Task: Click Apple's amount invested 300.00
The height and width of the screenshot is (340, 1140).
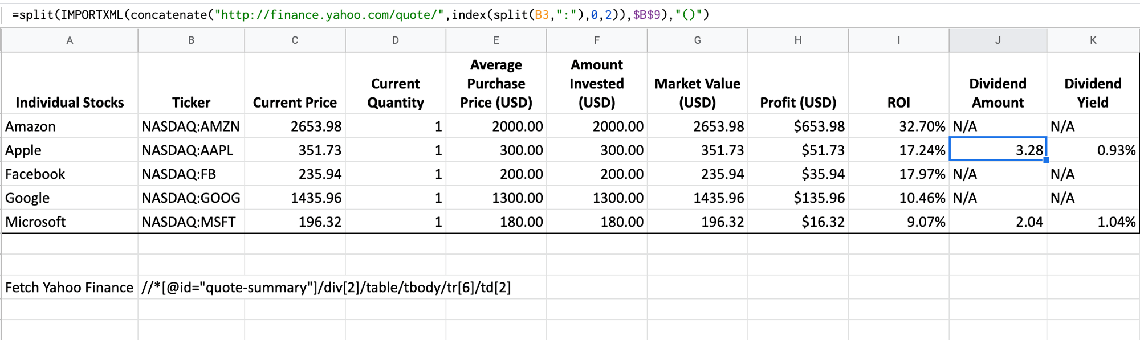Action: [597, 150]
